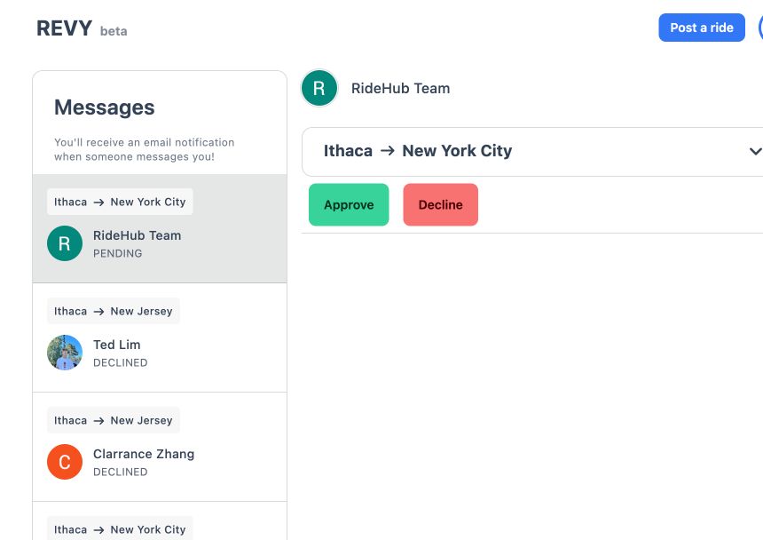Screen dimensions: 763x540
Task: Open the Ithaca → New York City ride details
Action: [532, 152]
